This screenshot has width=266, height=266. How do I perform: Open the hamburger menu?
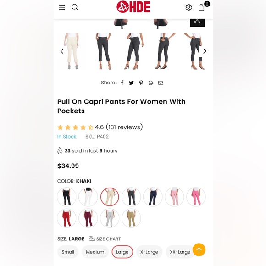(62, 7)
